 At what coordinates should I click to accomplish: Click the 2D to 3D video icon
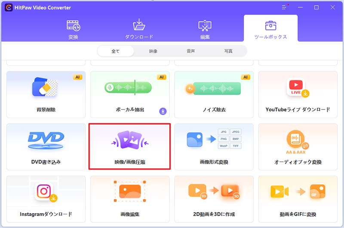pos(214,192)
